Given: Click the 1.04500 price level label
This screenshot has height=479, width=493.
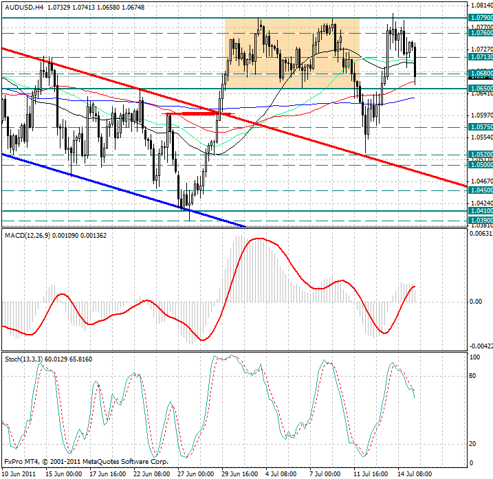Looking at the screenshot, I should 479,190.
